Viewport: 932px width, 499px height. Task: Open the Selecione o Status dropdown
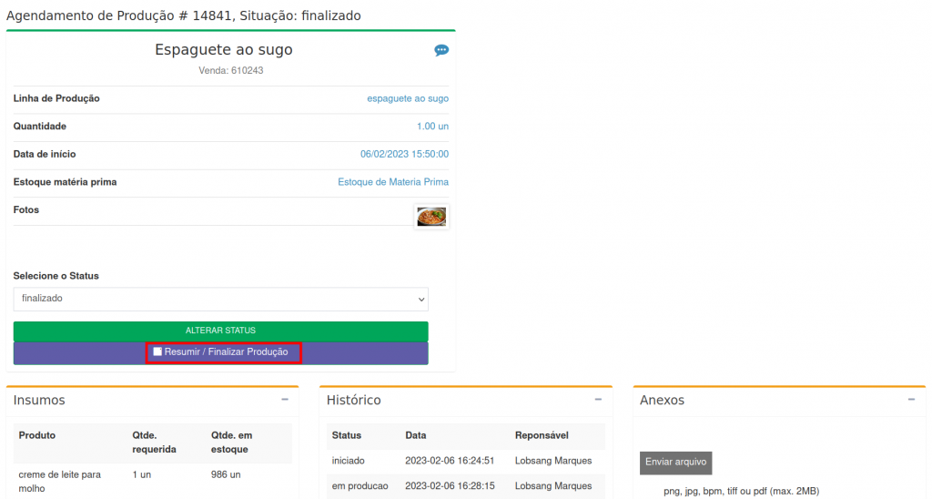coord(220,299)
